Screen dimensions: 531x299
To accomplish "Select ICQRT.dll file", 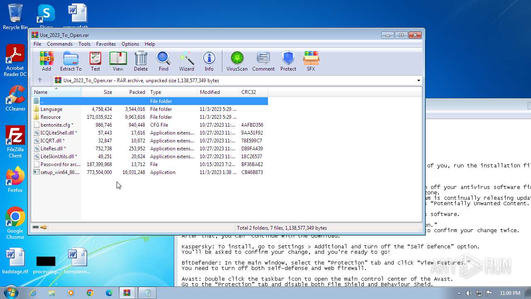I will (x=150, y=141).
